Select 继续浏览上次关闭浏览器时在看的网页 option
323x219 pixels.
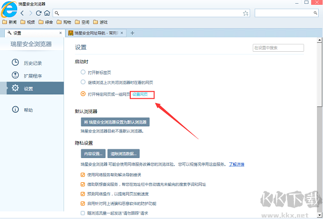(83, 82)
